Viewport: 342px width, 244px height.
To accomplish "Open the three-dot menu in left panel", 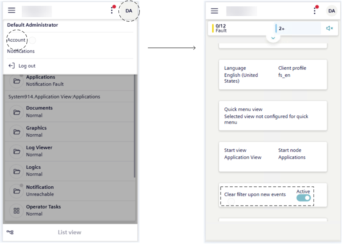I will tap(112, 10).
